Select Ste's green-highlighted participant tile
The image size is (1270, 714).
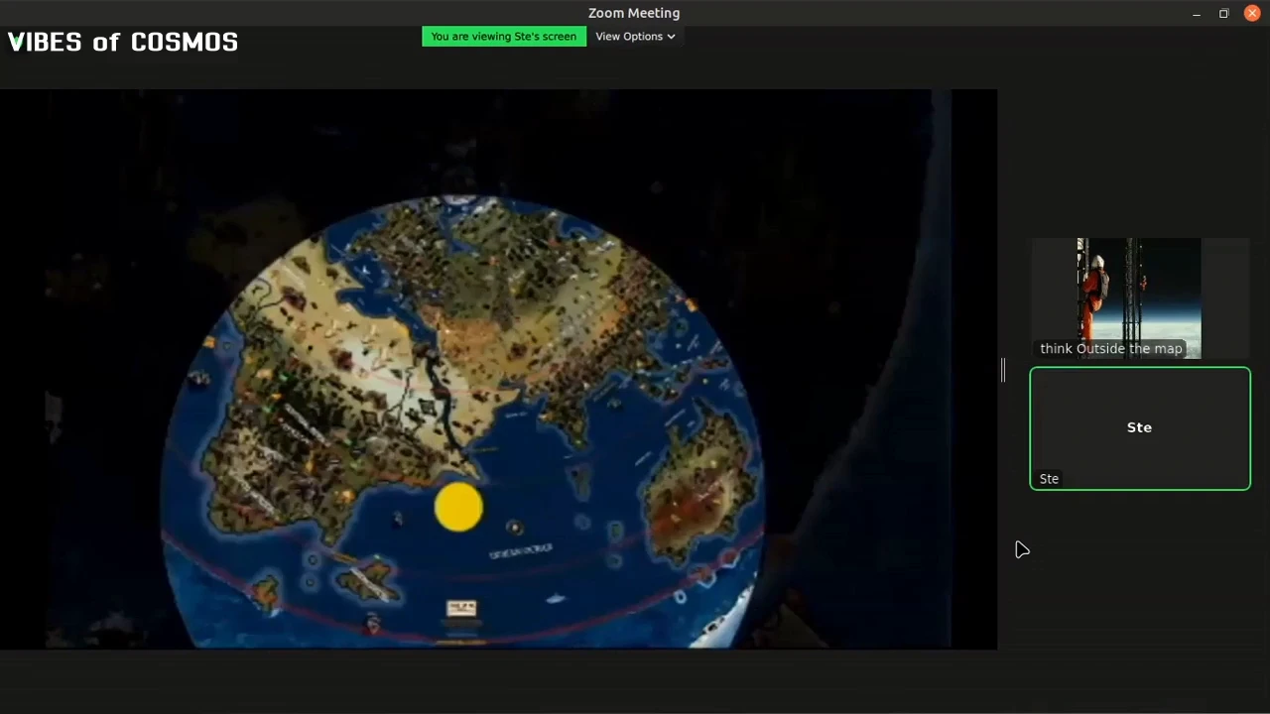coord(1139,427)
